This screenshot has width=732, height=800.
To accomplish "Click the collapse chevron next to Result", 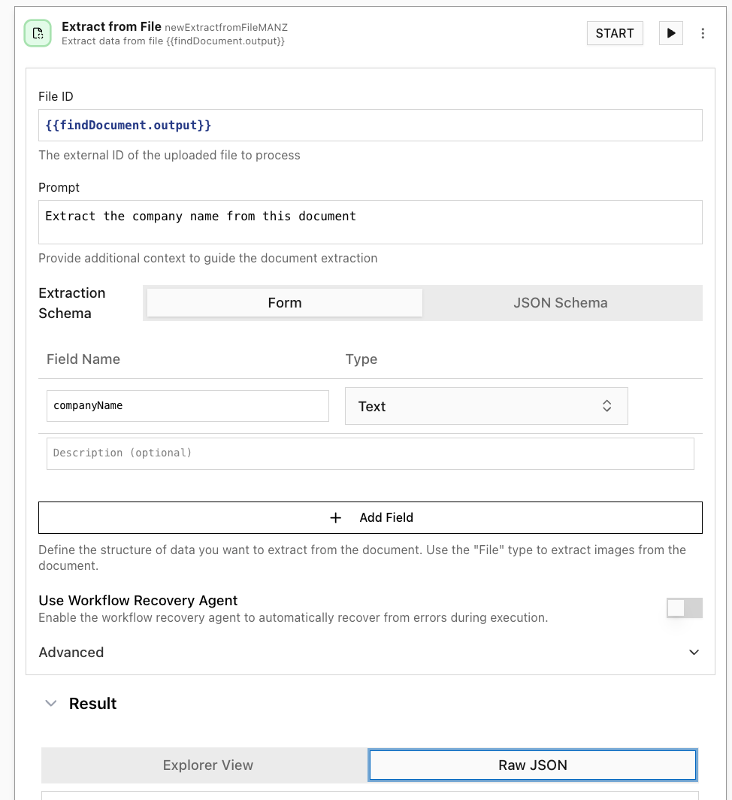I will [50, 703].
